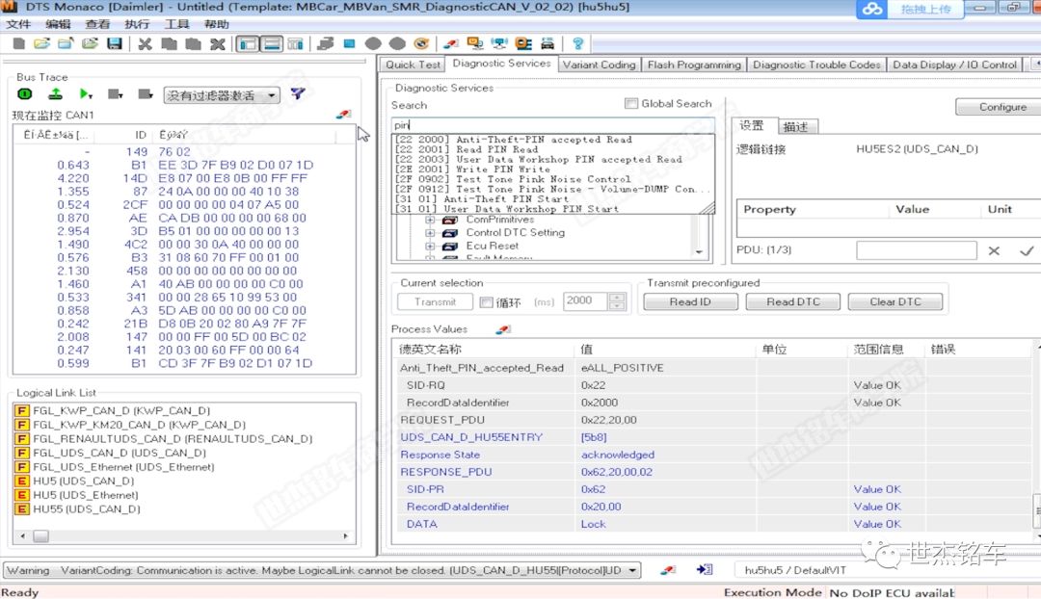Click the 拖拽上传 upload button
Image resolution: width=1041 pixels, height=599 pixels.
(x=924, y=10)
